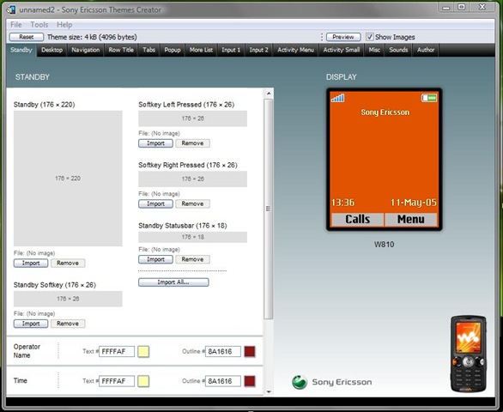Click the Import All button
This screenshot has width=503, height=412.
click(173, 282)
